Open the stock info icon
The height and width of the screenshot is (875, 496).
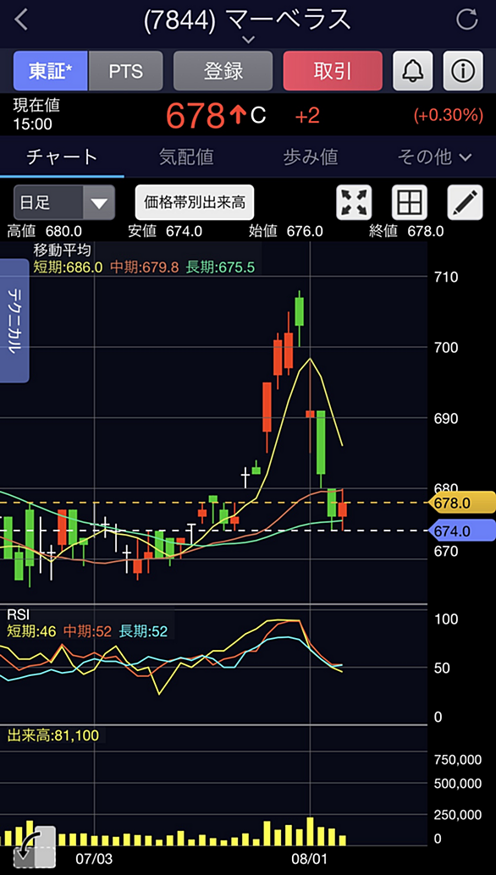463,71
